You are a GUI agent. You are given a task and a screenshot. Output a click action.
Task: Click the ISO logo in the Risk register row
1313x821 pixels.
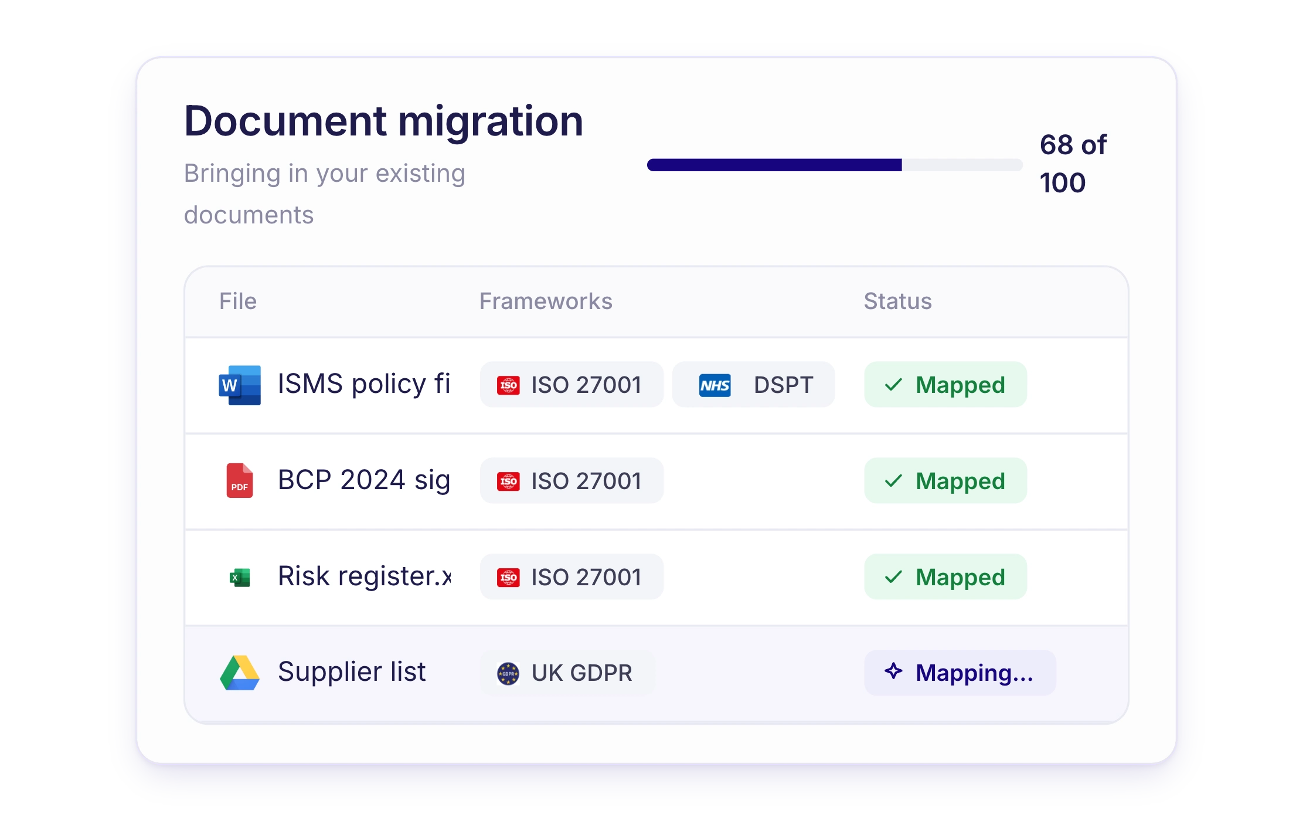508,578
